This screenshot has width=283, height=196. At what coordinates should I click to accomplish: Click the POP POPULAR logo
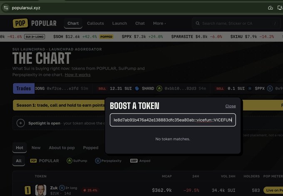pos(35,23)
